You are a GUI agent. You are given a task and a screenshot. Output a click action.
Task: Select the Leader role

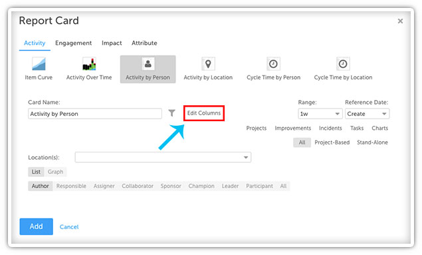coord(230,186)
